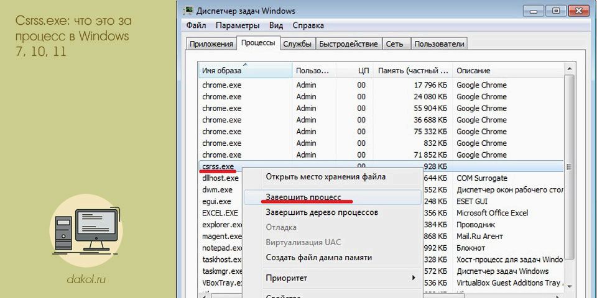The height and width of the screenshot is (298, 597).
Task: Sort by Имя образа column header
Action: point(245,70)
